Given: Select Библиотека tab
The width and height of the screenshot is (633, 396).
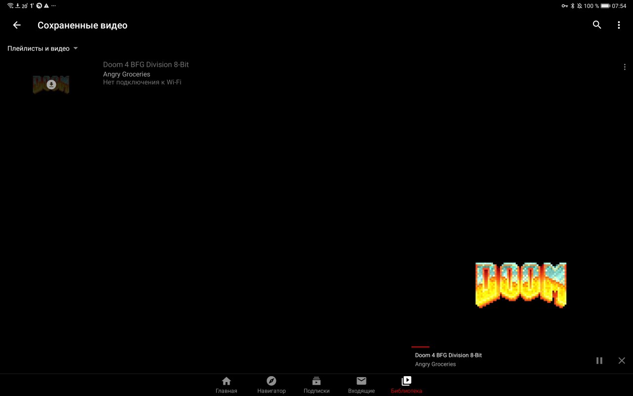Looking at the screenshot, I should pos(407,385).
